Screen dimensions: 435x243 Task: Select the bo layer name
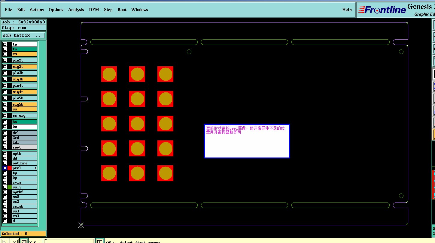25,127
